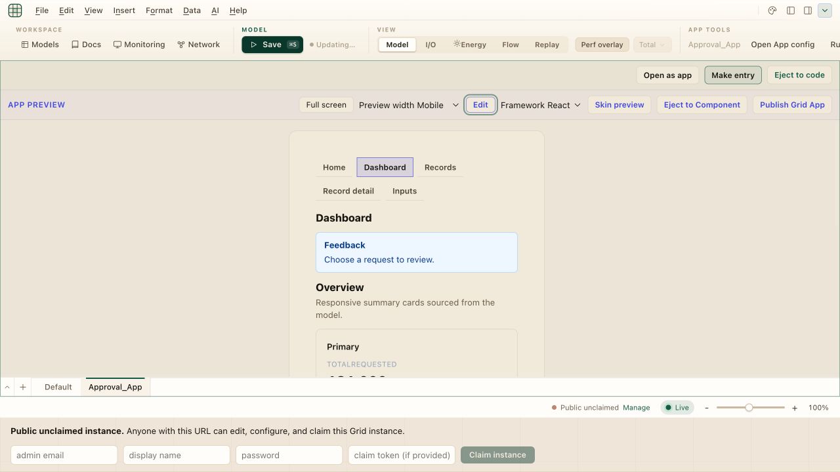Focus the admin email field
This screenshot has width=840, height=472.
pyautogui.click(x=64, y=455)
